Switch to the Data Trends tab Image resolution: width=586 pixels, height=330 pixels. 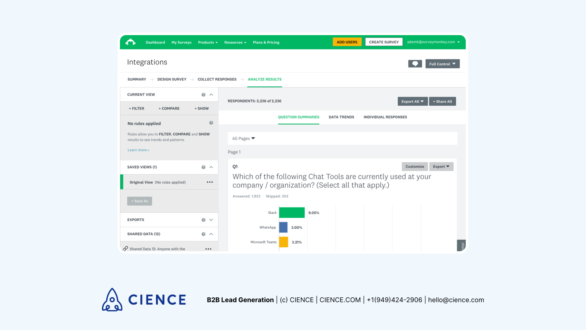click(x=341, y=117)
